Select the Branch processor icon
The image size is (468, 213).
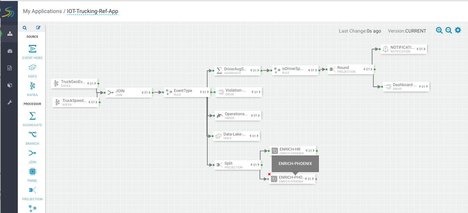(33, 134)
